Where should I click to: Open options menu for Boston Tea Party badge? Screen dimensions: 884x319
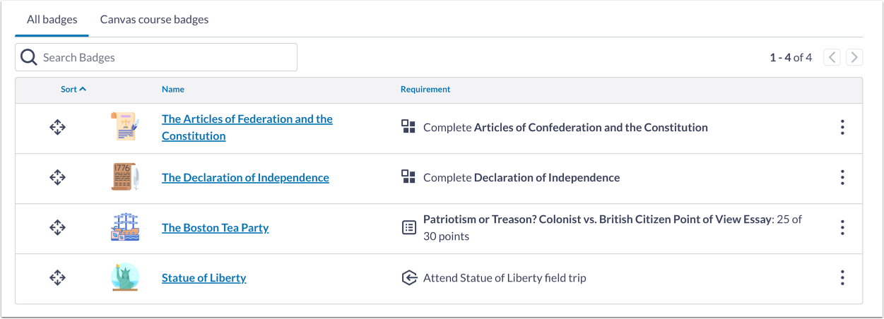pyautogui.click(x=842, y=227)
